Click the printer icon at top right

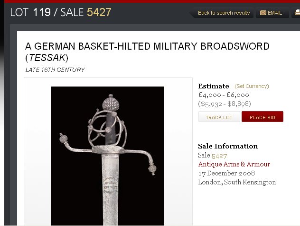pos(297,13)
